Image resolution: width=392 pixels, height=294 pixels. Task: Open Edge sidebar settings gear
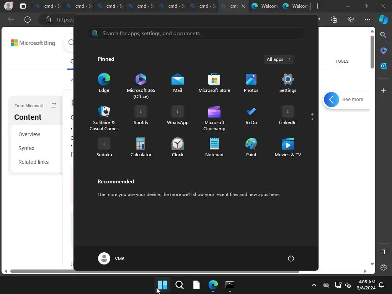[x=383, y=267]
